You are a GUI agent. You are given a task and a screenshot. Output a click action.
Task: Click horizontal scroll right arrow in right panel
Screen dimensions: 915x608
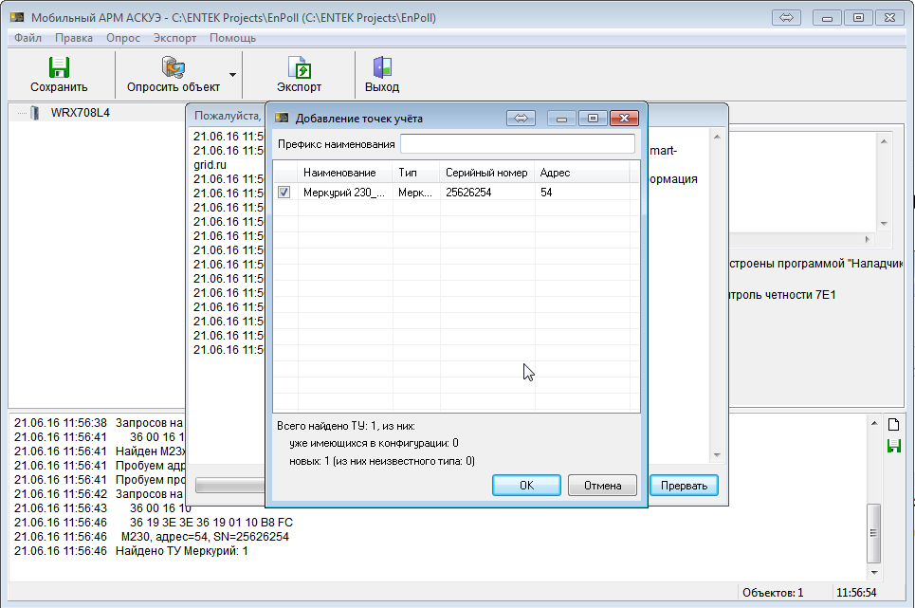pos(868,239)
